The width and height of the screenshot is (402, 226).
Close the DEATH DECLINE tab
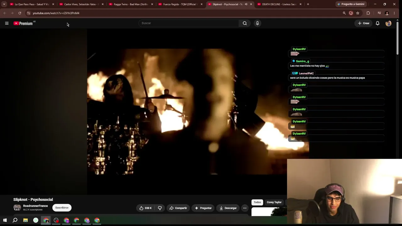coord(301,4)
